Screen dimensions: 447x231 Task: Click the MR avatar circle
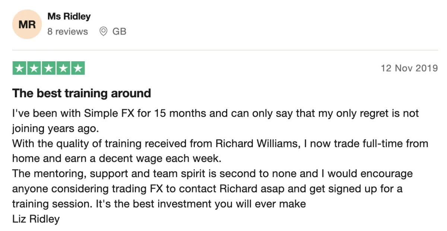pyautogui.click(x=27, y=25)
